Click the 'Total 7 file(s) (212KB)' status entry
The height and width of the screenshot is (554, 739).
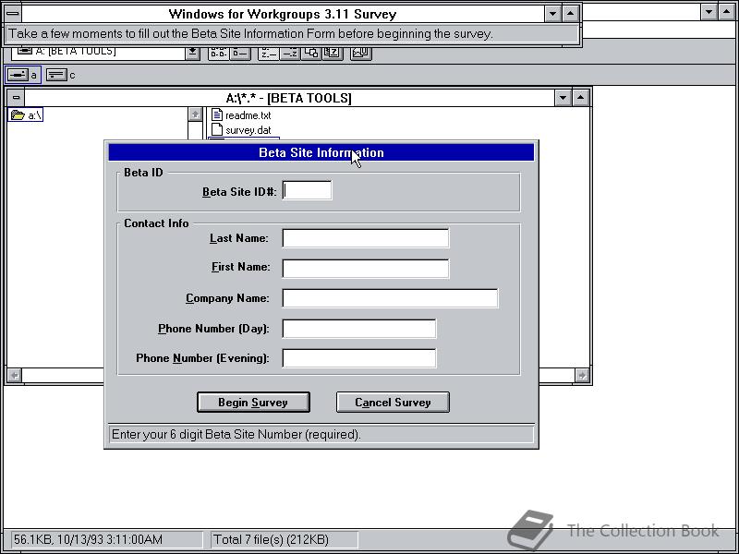271,539
